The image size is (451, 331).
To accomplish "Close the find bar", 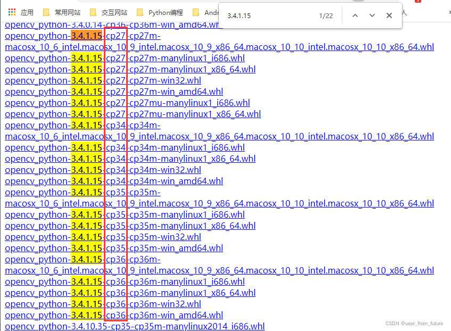I will pyautogui.click(x=389, y=15).
